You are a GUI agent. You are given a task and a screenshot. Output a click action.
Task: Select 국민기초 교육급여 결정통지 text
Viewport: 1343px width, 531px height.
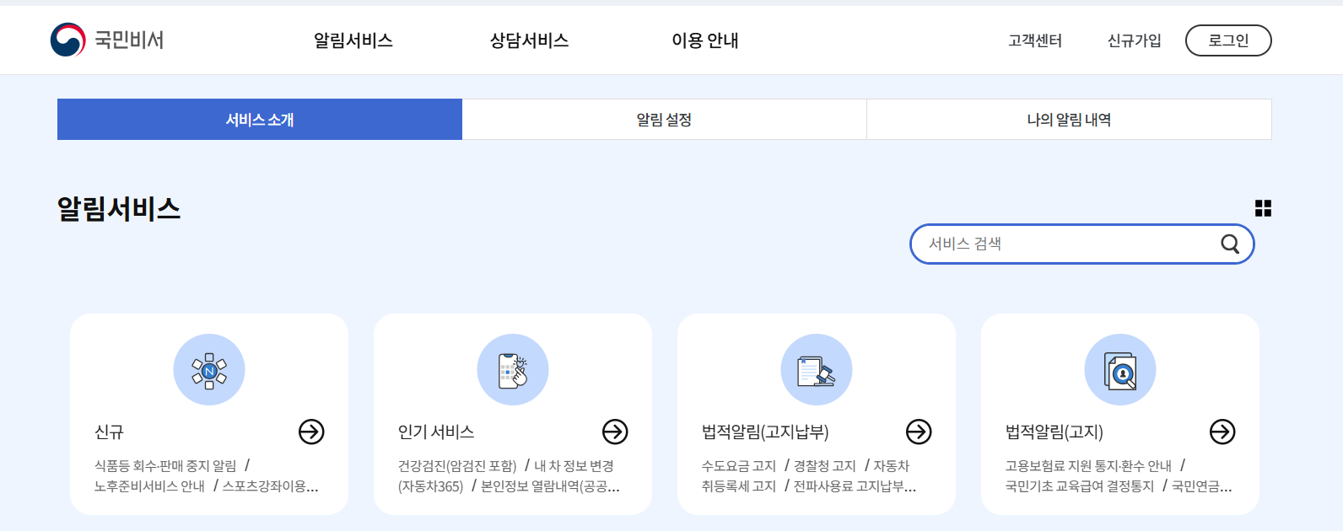[x=1080, y=485]
